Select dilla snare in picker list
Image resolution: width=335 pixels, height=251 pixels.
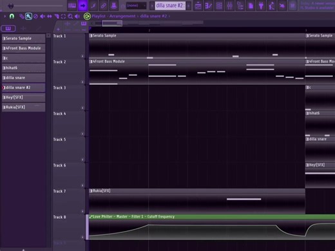click(24, 78)
